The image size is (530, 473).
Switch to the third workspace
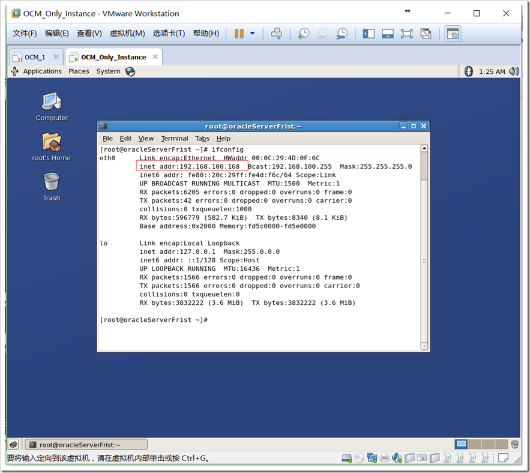click(x=488, y=444)
